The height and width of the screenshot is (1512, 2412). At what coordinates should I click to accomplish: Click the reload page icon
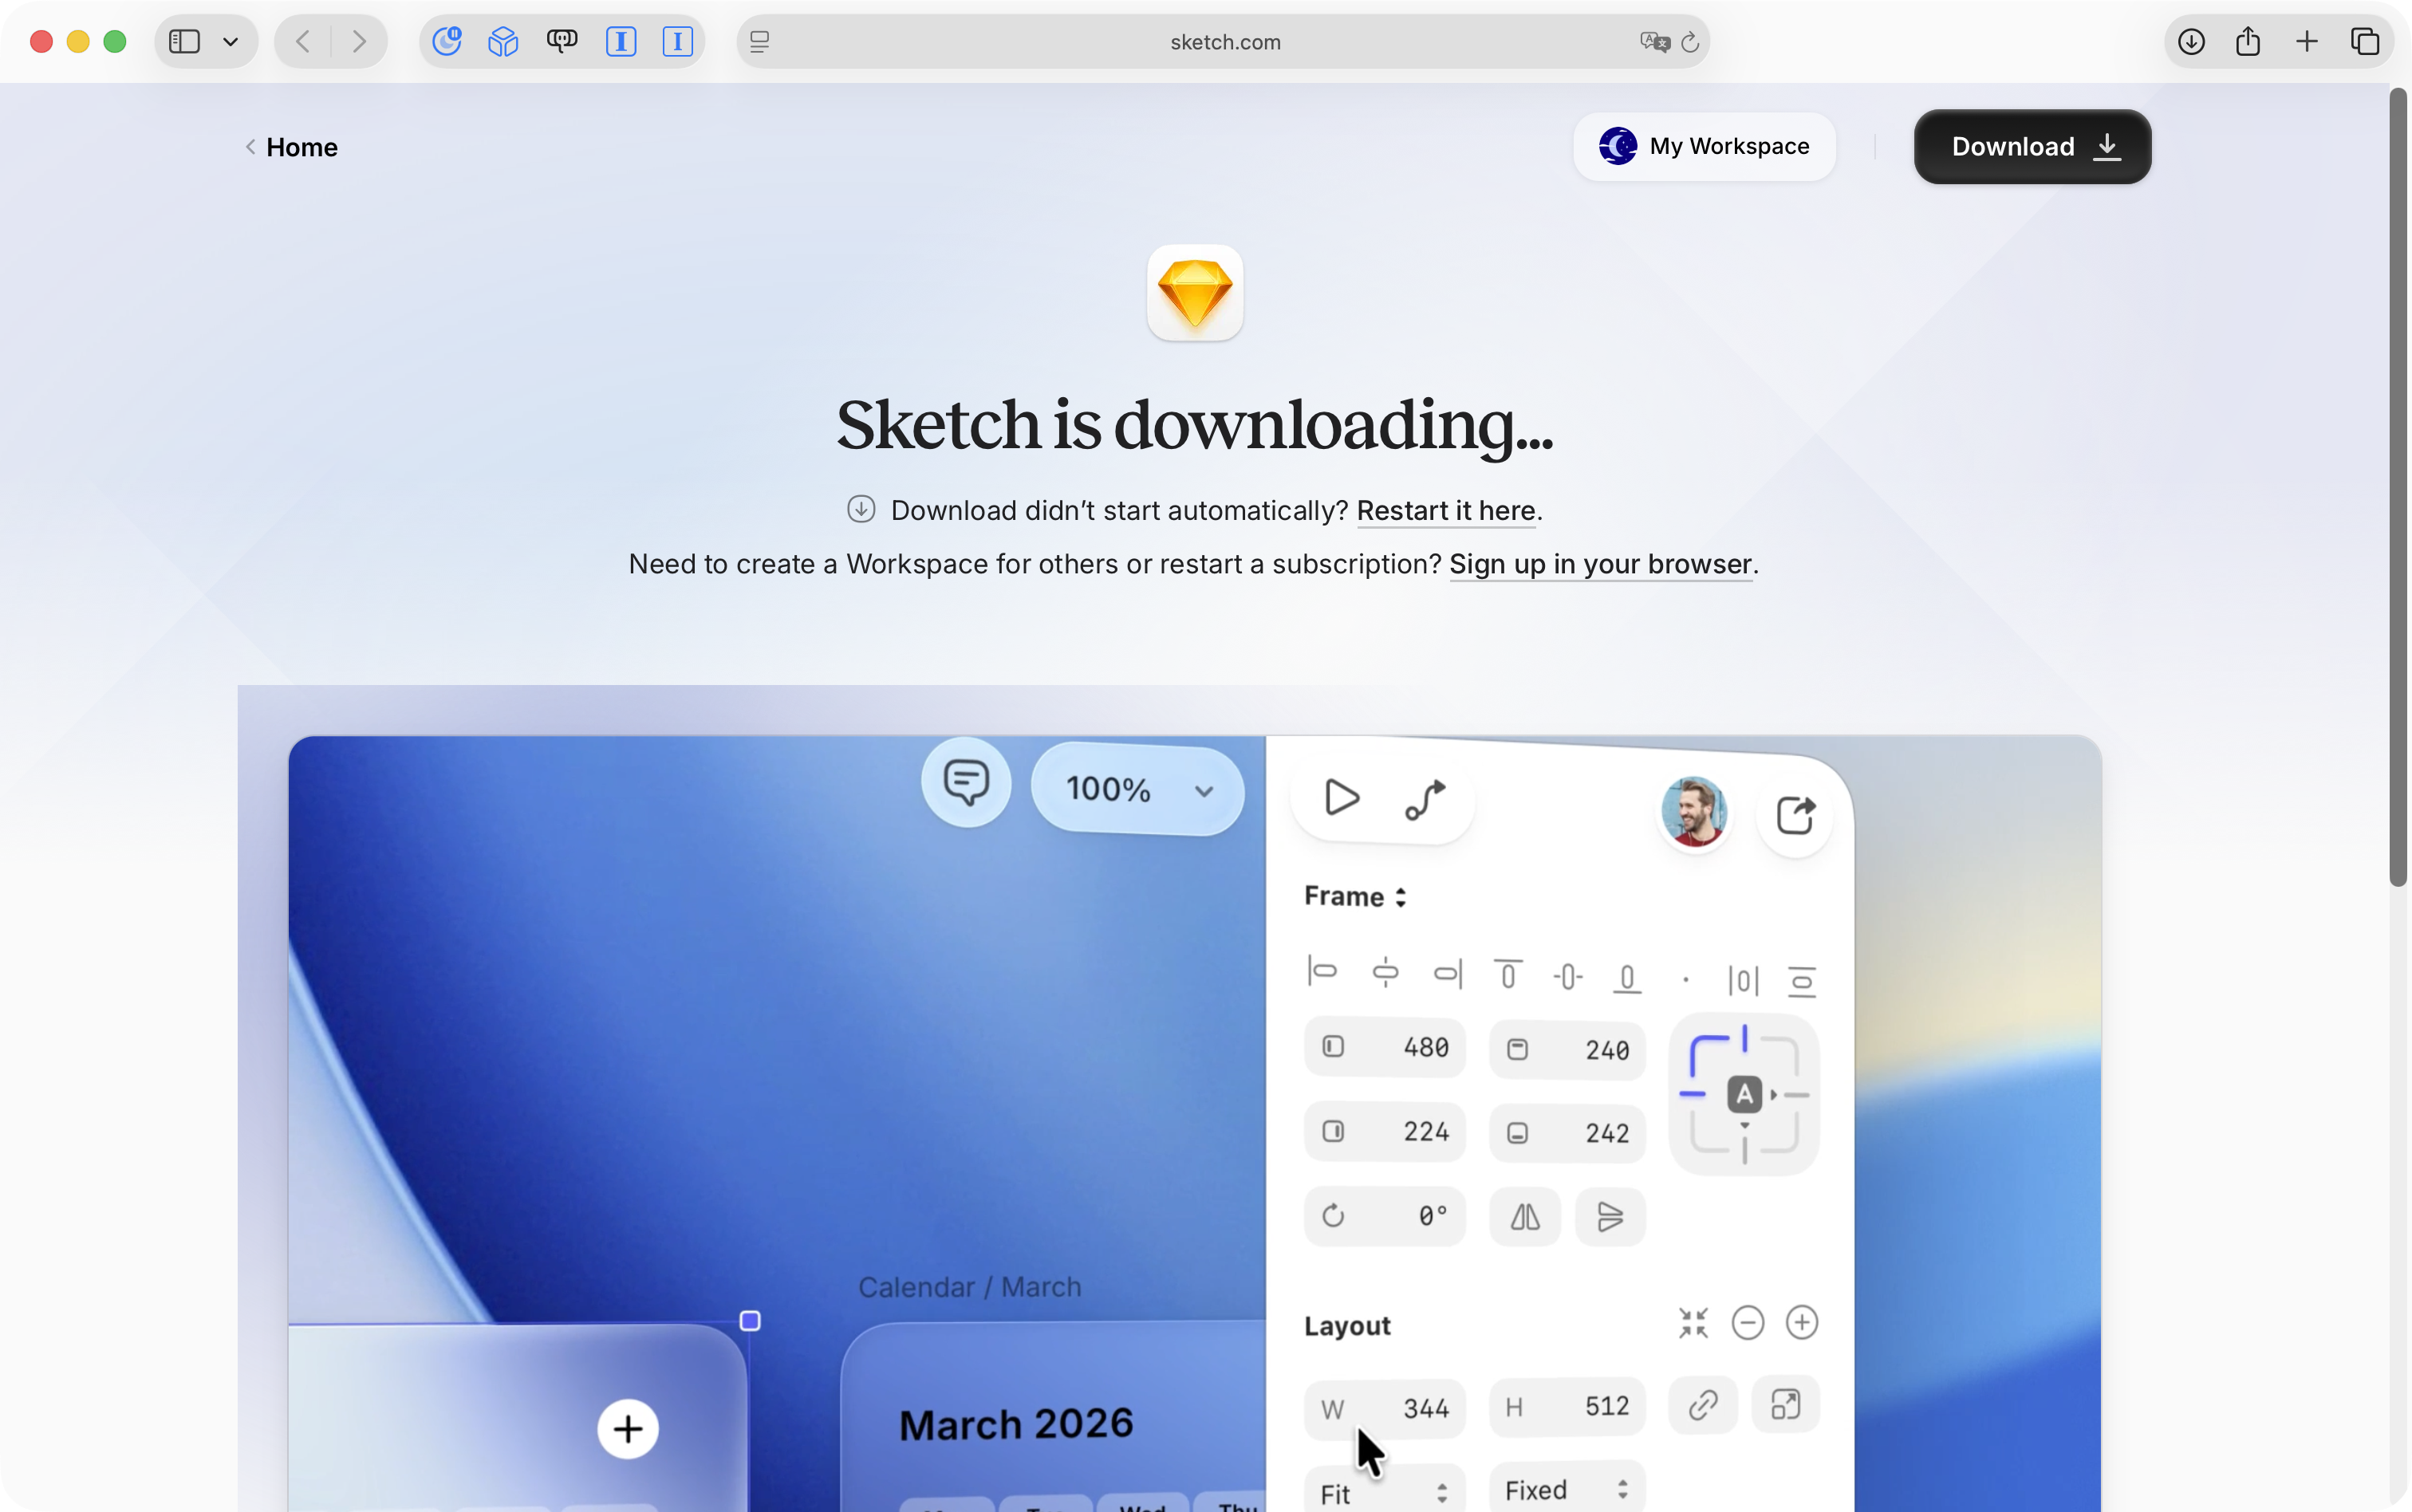pos(1690,42)
